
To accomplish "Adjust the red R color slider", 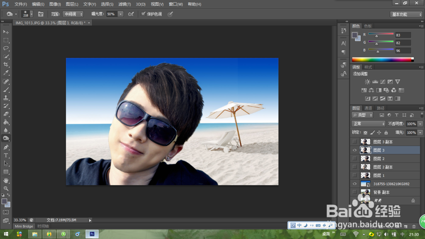I will pyautogui.click(x=377, y=36).
